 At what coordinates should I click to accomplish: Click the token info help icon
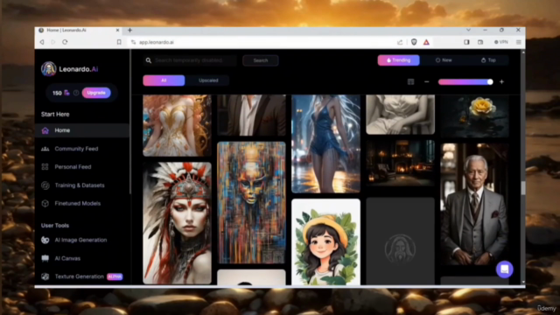click(x=76, y=93)
